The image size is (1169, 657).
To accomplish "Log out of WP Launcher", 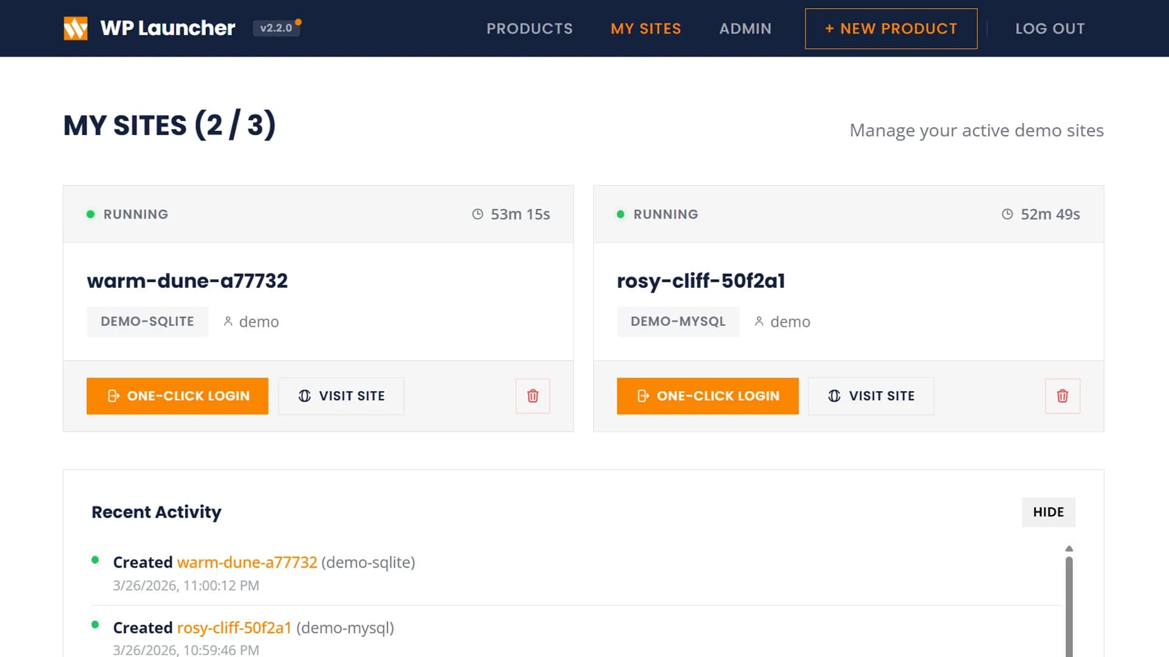I will click(x=1050, y=29).
